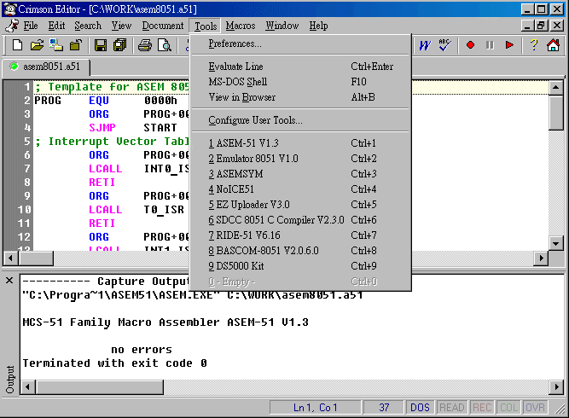Click the ABC spell check icon
The width and height of the screenshot is (569, 418).
[444, 45]
